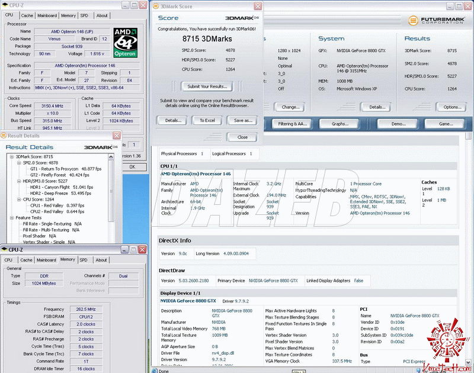Click the AMD Opteron(tm) Processor 146 heading
The width and height of the screenshot is (474, 373).
[196, 173]
